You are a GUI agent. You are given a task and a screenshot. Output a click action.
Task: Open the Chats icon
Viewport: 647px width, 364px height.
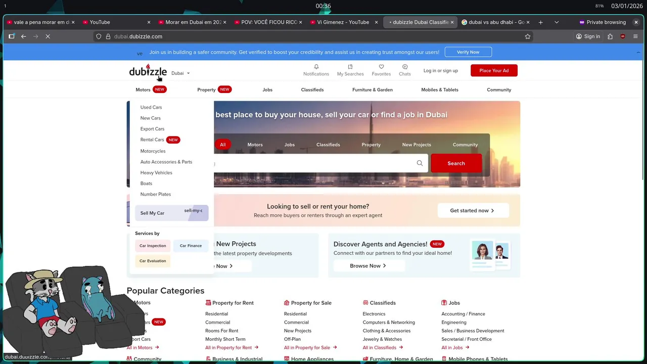(405, 67)
